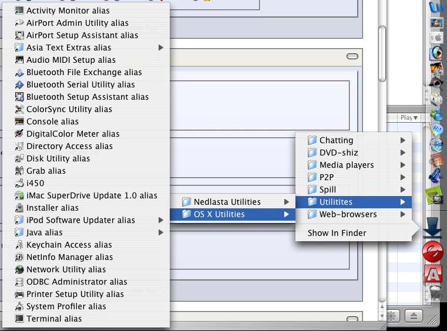Select the OS X Utilities folder
This screenshot has height=331, width=447.
click(233, 214)
